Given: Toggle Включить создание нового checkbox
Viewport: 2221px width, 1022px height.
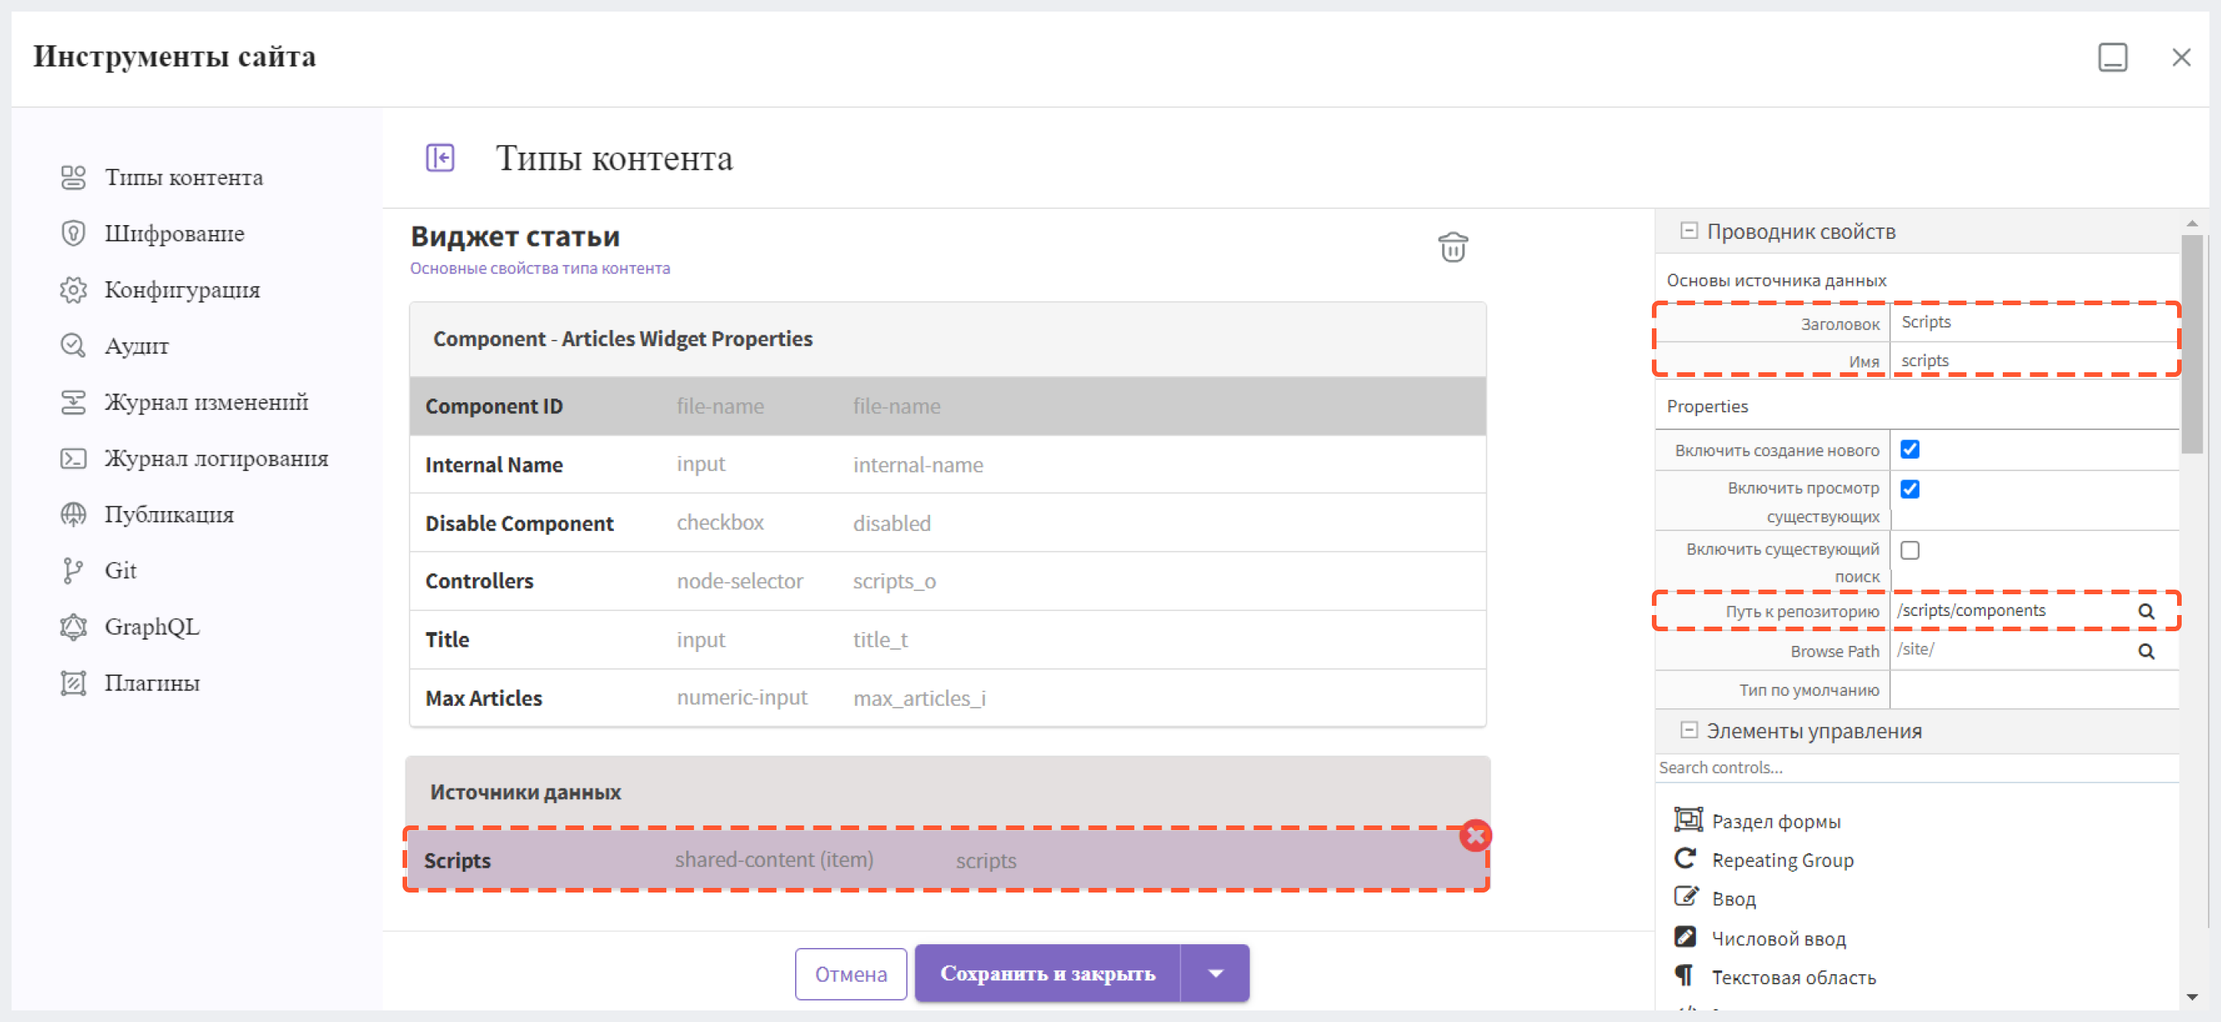Looking at the screenshot, I should coord(1909,449).
